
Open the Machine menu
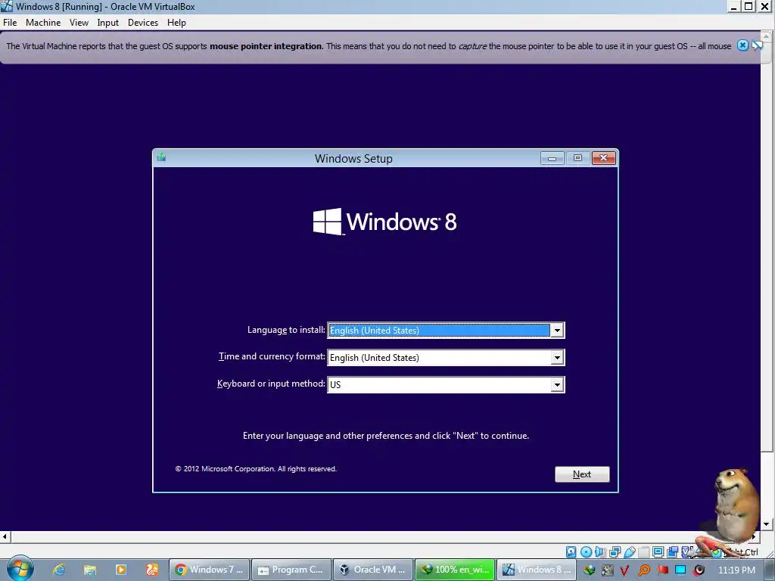[x=43, y=23]
